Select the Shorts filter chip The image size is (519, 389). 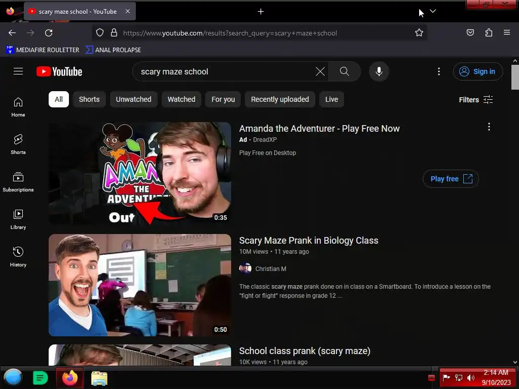(89, 99)
